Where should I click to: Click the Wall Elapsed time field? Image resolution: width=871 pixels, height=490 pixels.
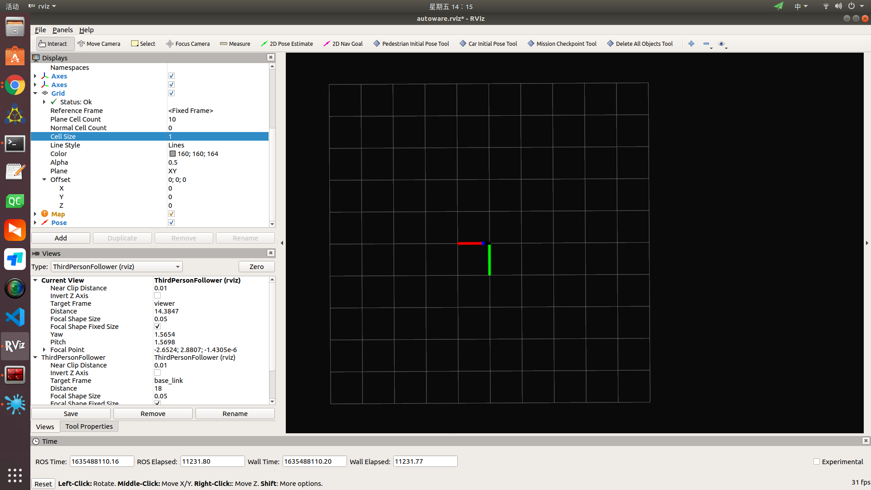[425, 461]
